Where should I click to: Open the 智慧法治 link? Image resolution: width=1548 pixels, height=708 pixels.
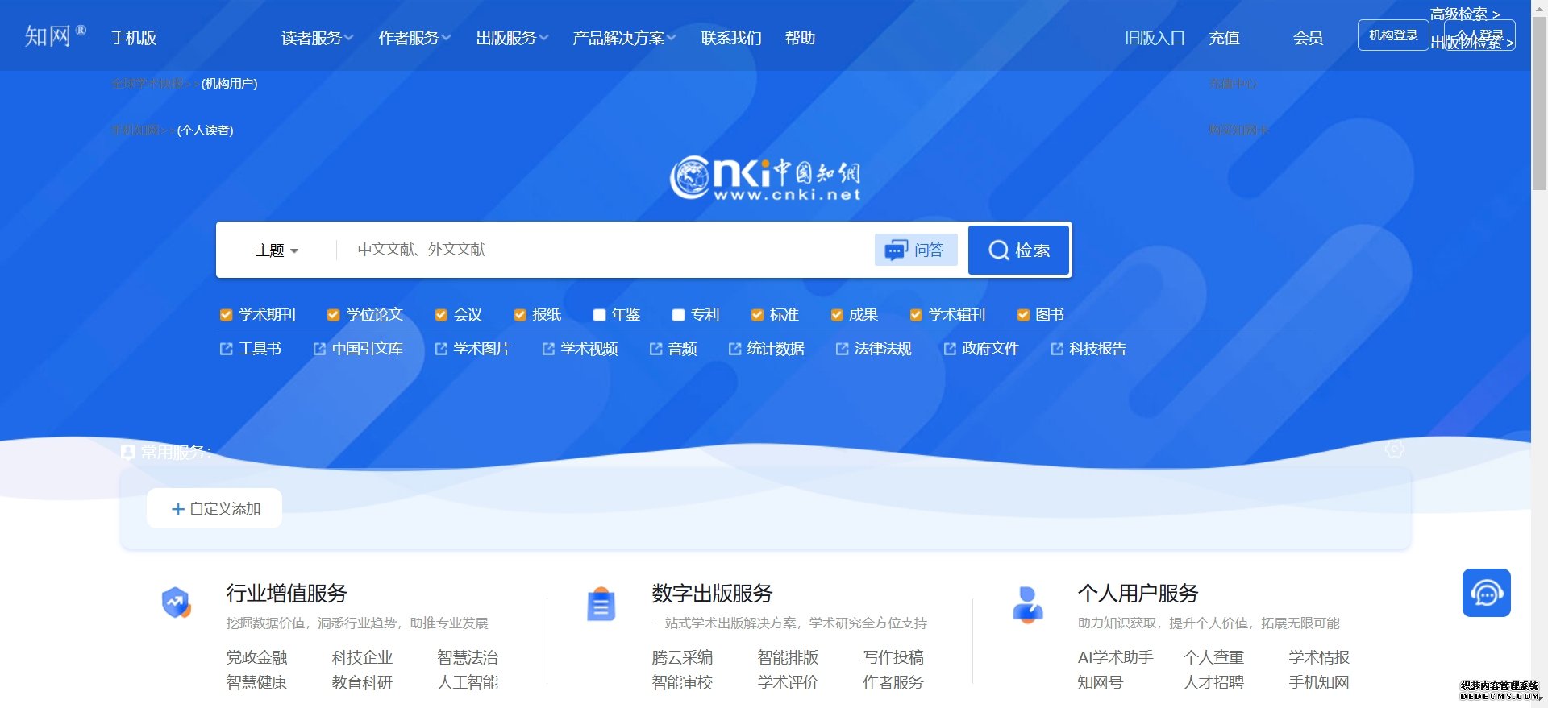(x=468, y=657)
